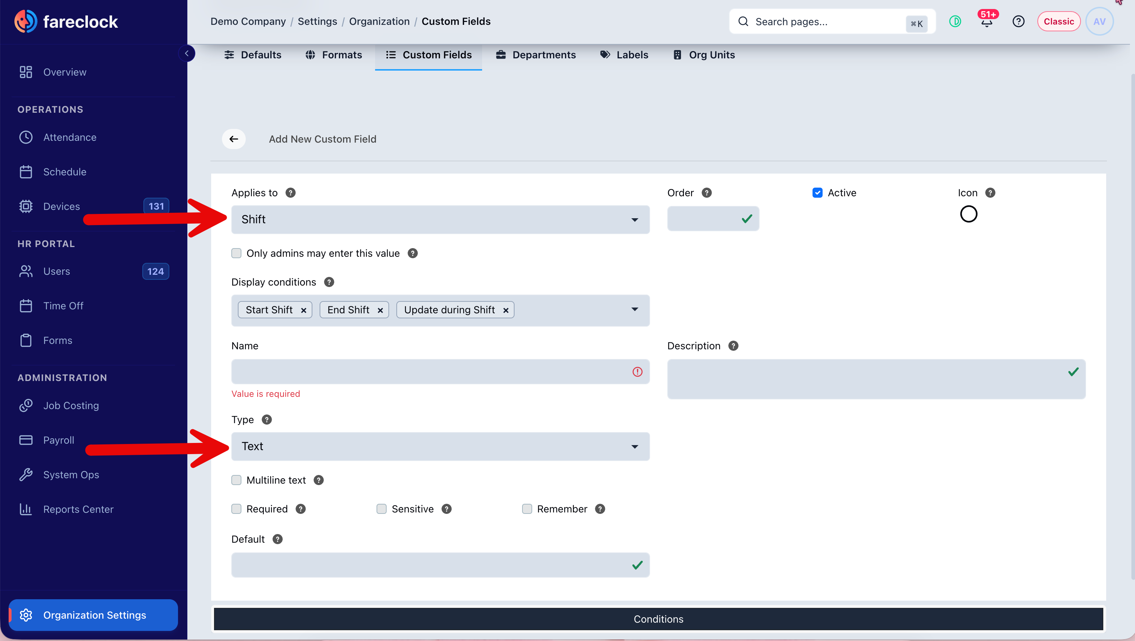Viewport: 1135px width, 641px height.
Task: Toggle the Active checkbox
Action: click(x=817, y=193)
